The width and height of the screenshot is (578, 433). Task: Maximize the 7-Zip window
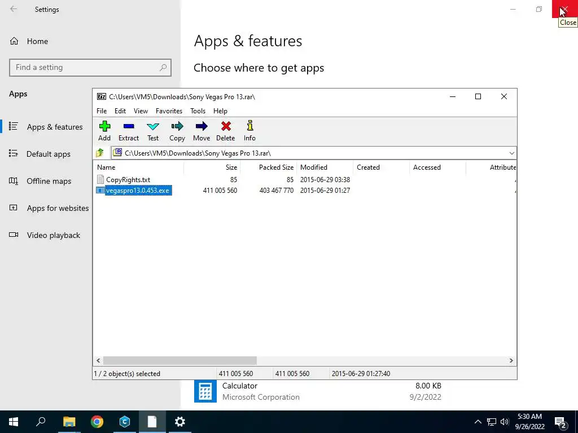(x=478, y=96)
